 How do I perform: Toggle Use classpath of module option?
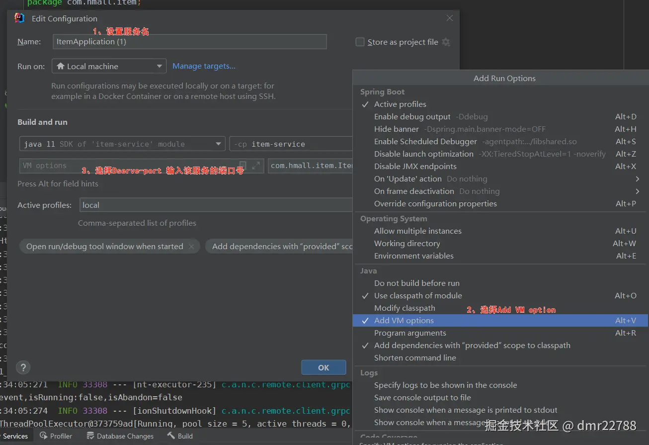tap(500, 296)
